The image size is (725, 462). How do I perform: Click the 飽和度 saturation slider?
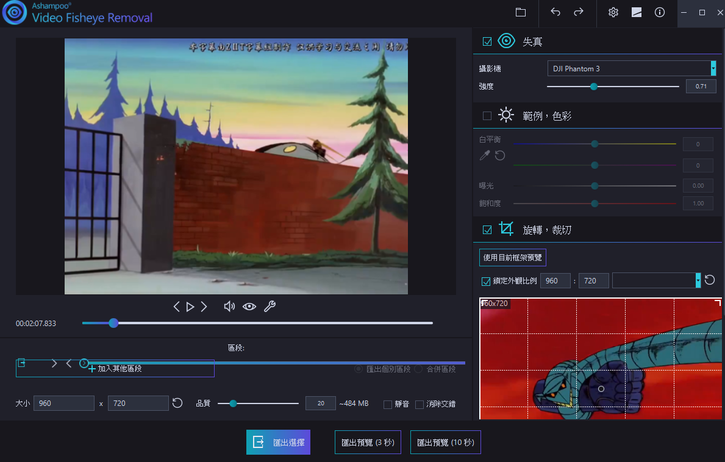[x=595, y=204]
